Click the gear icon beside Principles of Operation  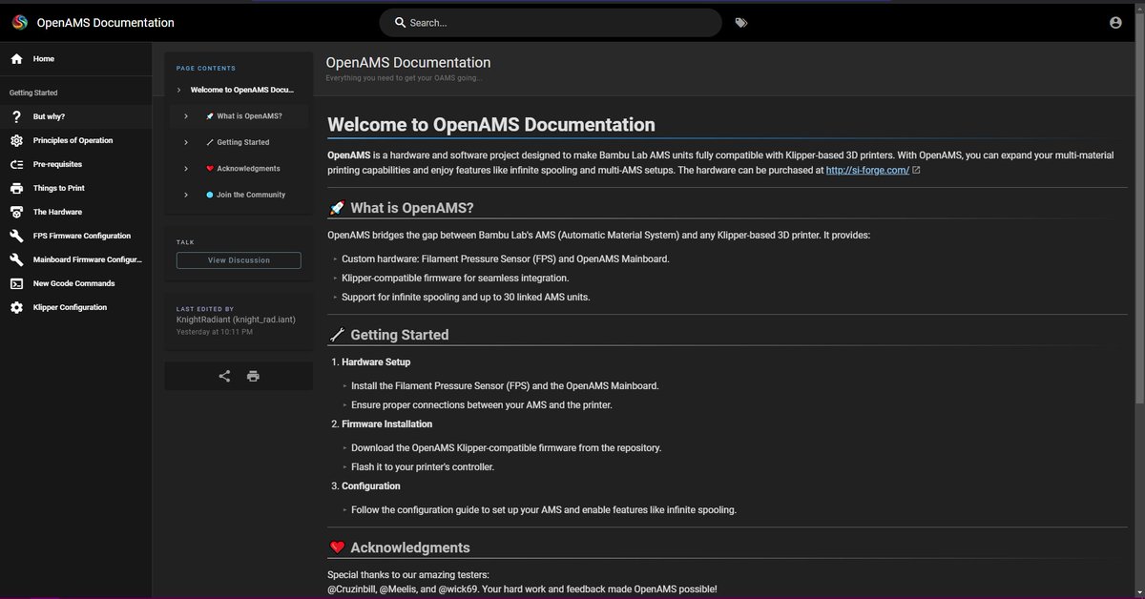point(16,140)
